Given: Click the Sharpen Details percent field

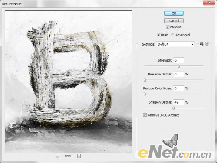Looking at the screenshot, I should [179, 102].
